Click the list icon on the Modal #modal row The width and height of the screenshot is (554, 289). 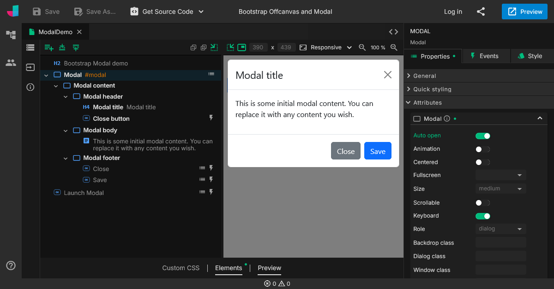click(211, 74)
